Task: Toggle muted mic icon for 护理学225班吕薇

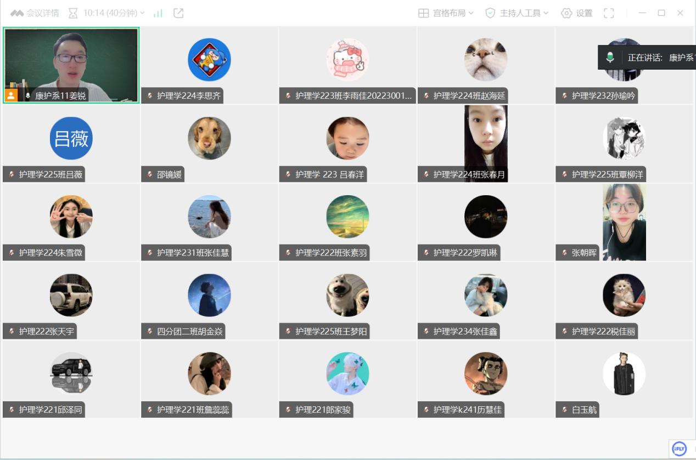Action: (11, 174)
